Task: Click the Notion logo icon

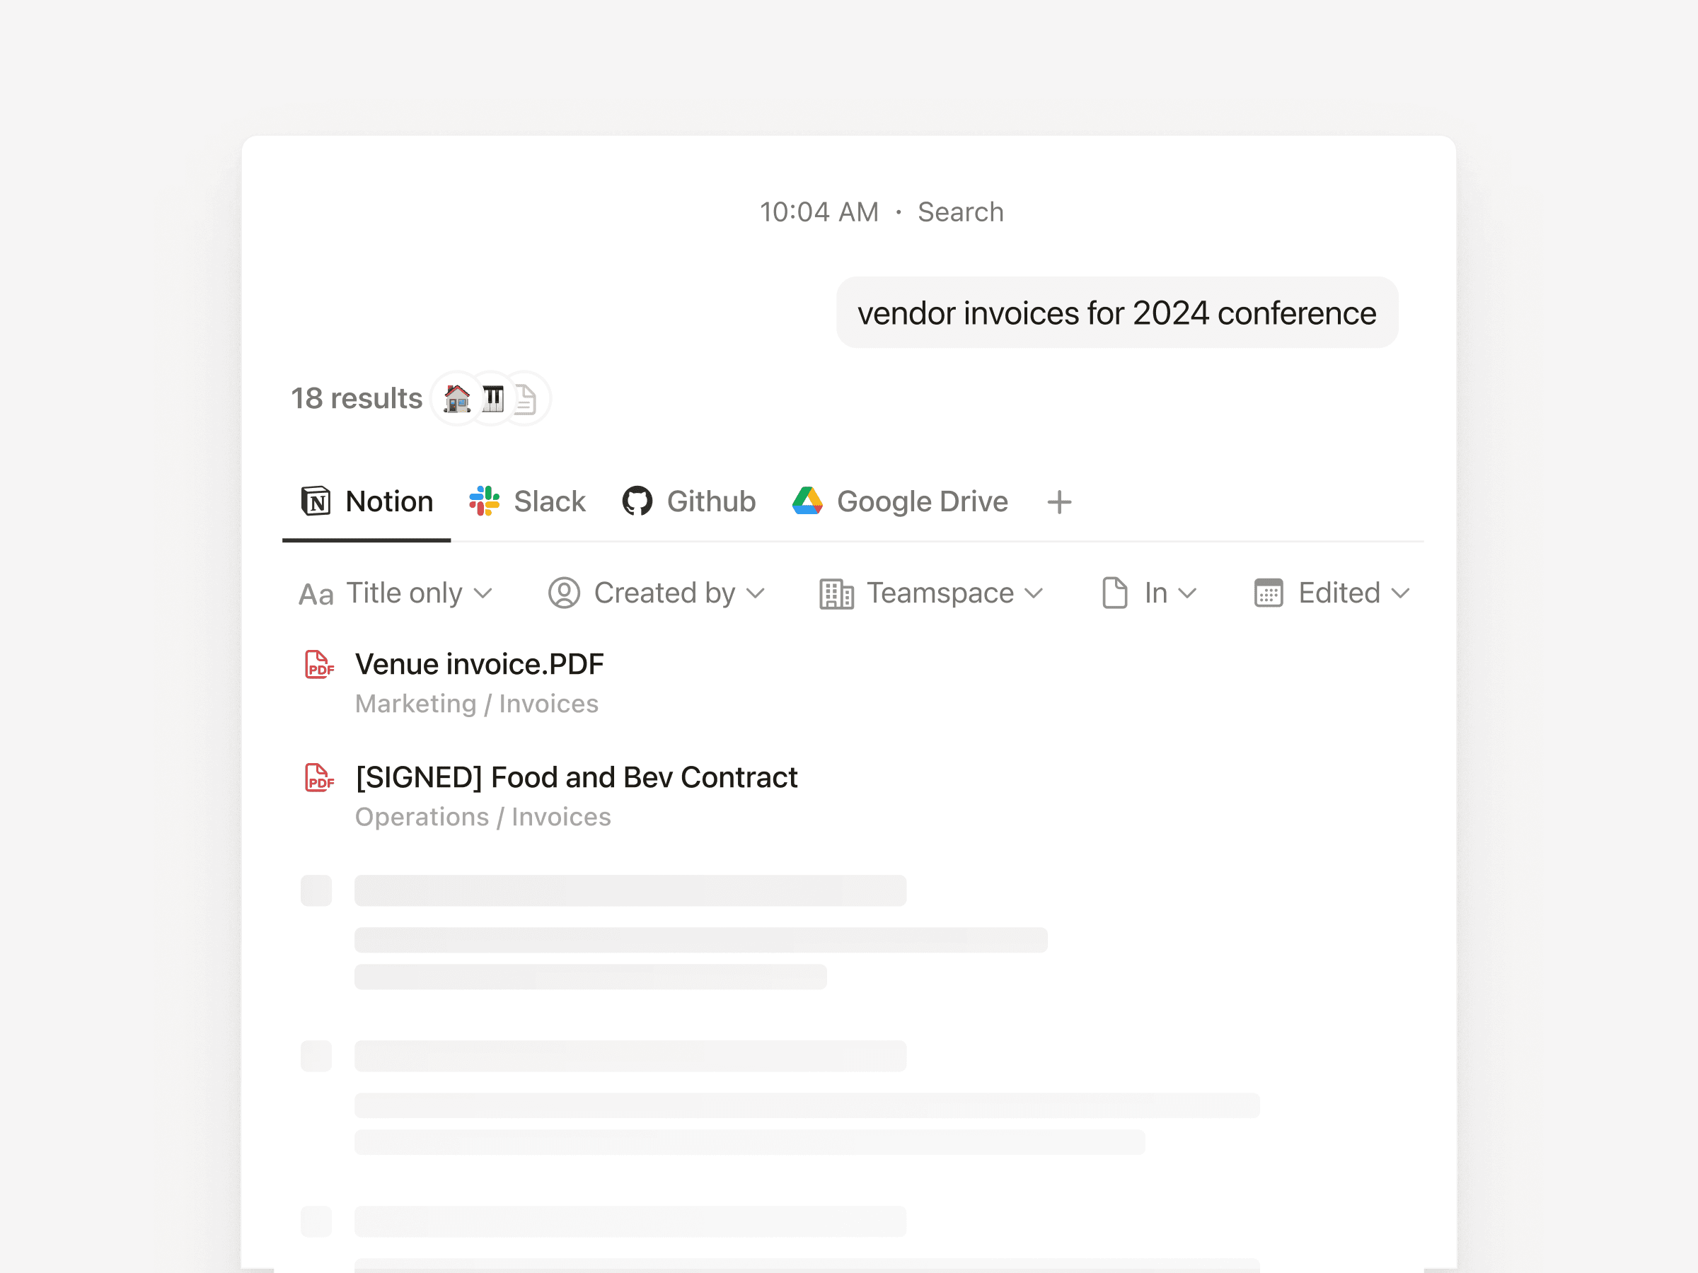Action: [x=316, y=502]
